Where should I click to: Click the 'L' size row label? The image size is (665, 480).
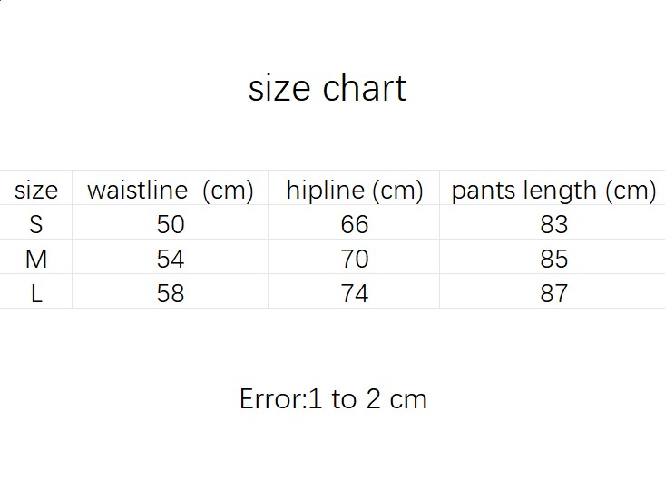point(36,293)
